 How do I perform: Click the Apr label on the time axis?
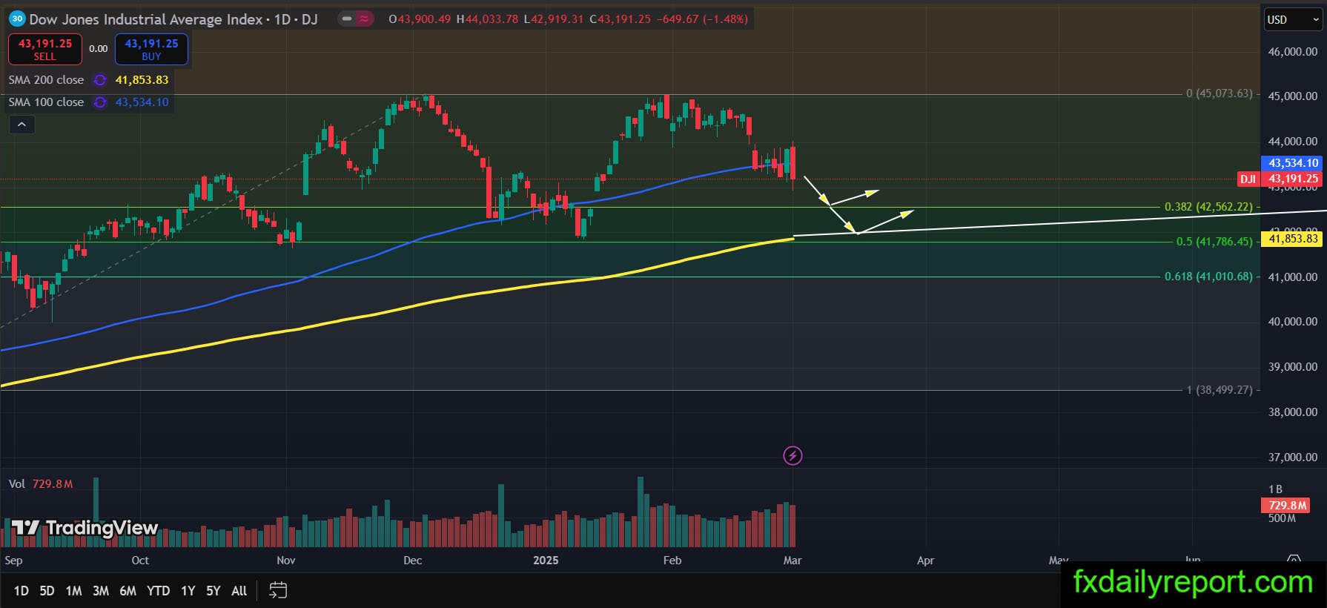click(x=925, y=561)
